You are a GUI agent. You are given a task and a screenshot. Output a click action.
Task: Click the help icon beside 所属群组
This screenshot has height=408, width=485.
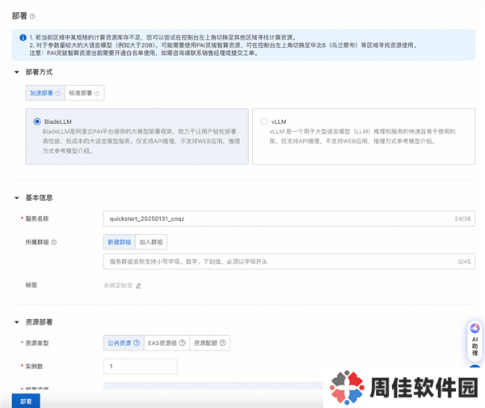(x=54, y=242)
